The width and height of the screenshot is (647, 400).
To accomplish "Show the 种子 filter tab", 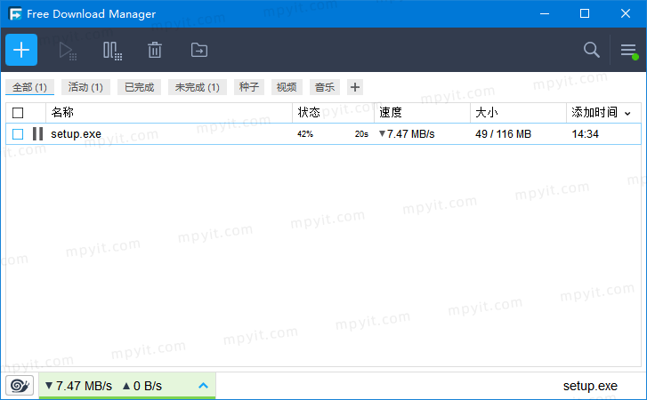I will (x=249, y=87).
